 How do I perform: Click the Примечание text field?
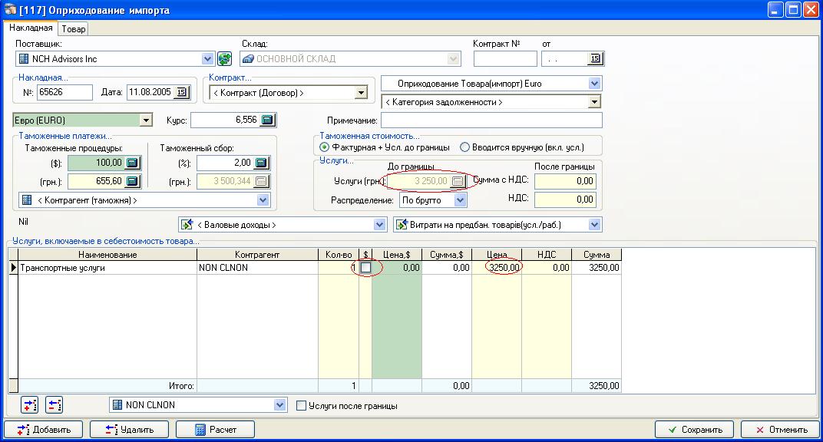(x=491, y=120)
